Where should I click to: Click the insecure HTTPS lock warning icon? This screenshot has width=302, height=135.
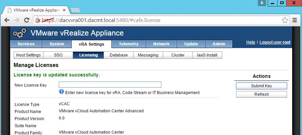38,20
